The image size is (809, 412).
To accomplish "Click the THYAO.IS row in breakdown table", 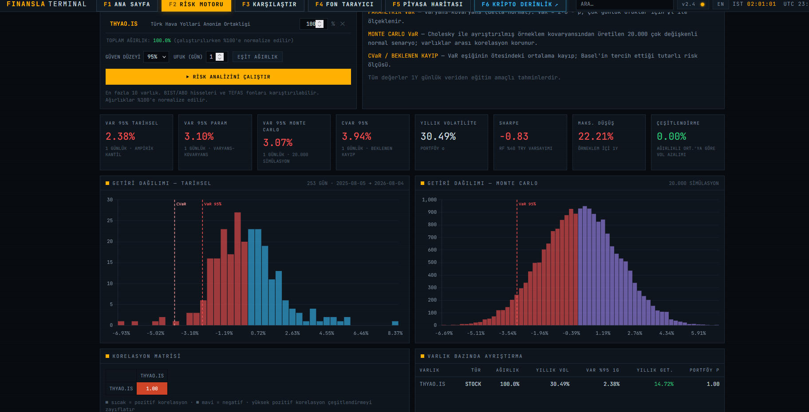I will (569, 384).
